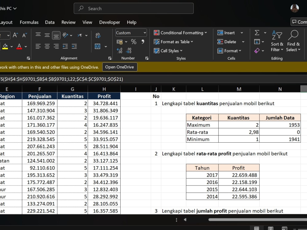Open Alignment settings dialog launcher
Screen dimensions: 307x230
(x=110, y=58)
